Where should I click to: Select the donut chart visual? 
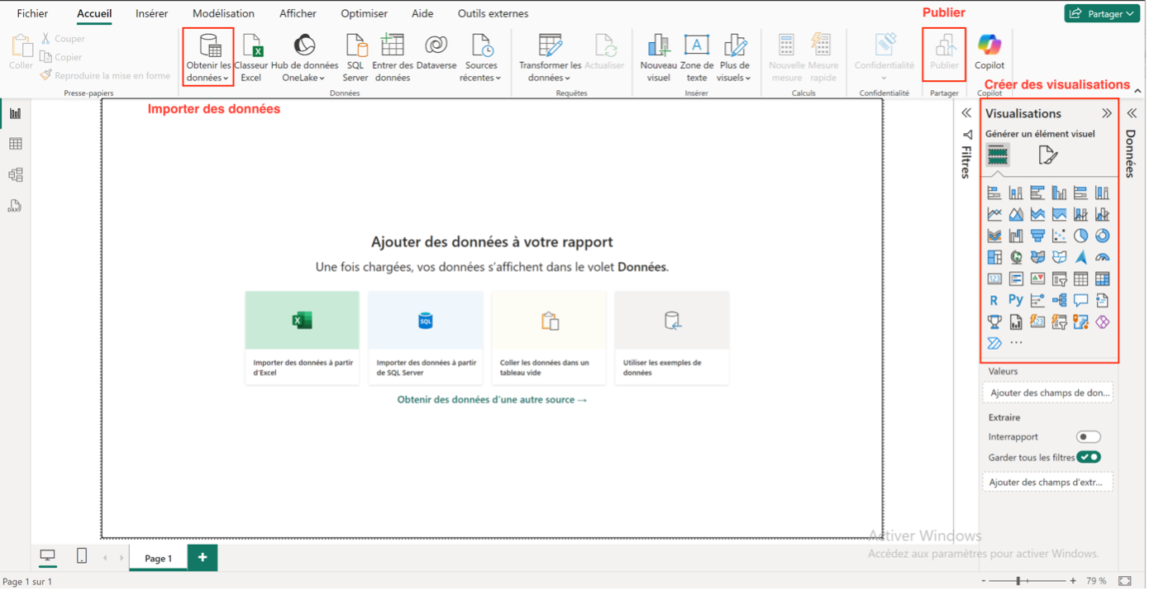pyautogui.click(x=1102, y=236)
